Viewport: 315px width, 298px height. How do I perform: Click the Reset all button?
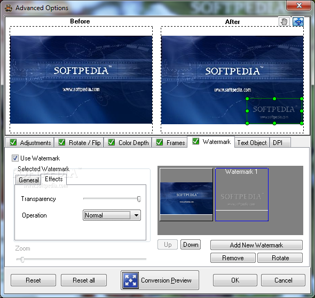(x=84, y=280)
